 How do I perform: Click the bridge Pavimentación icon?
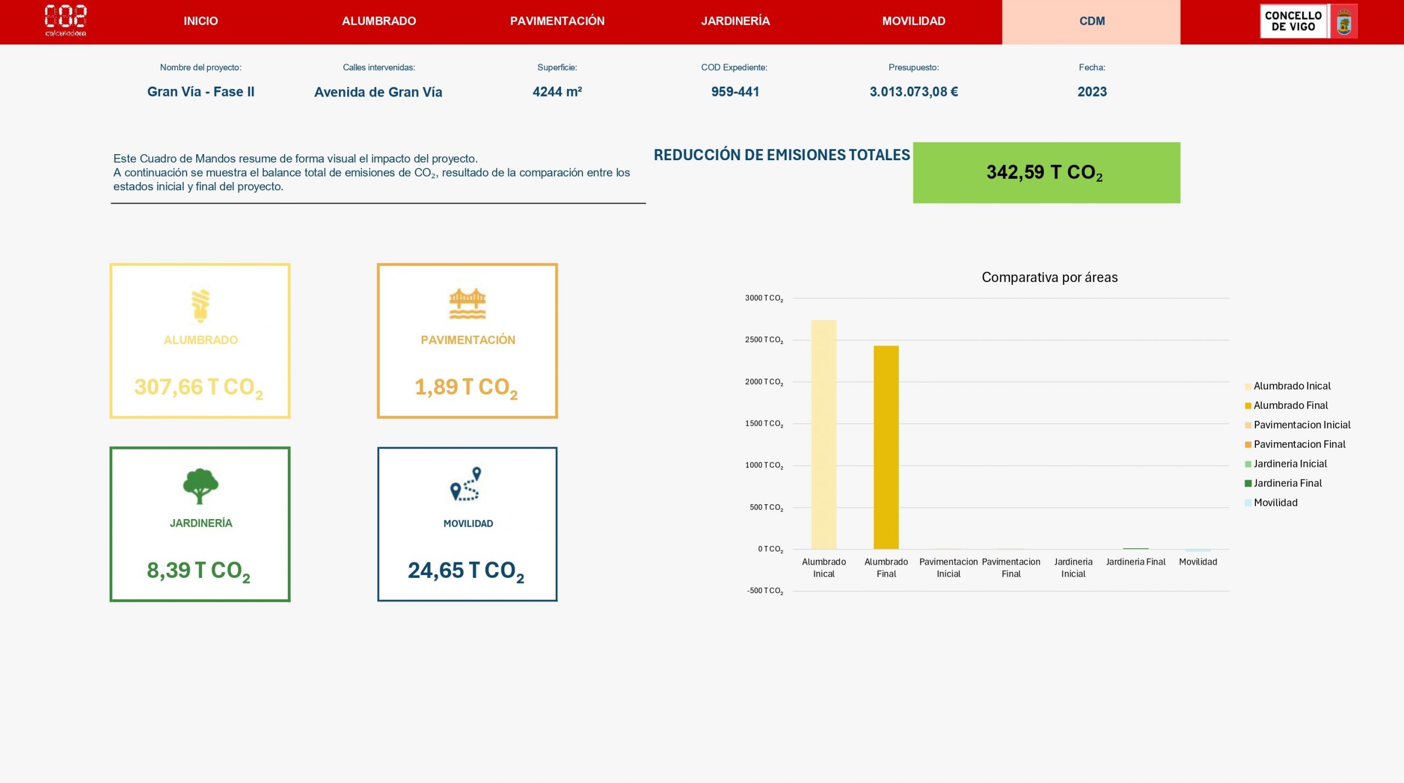[x=467, y=303]
